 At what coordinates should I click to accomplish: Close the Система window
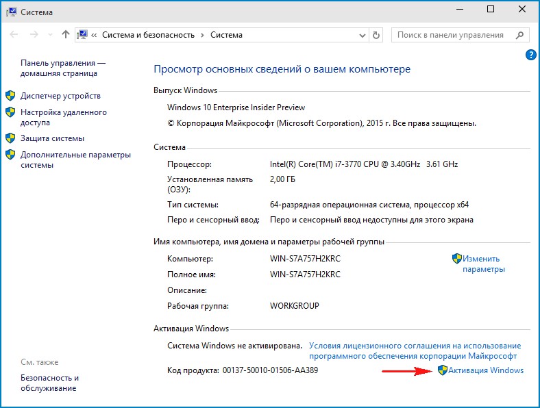click(522, 10)
